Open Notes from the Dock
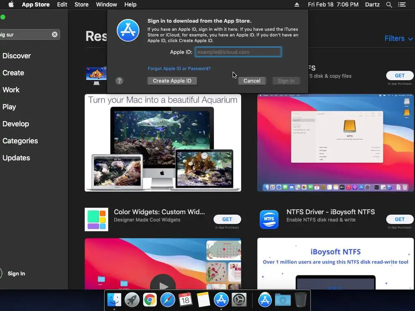The image size is (415, 311). coord(203,300)
